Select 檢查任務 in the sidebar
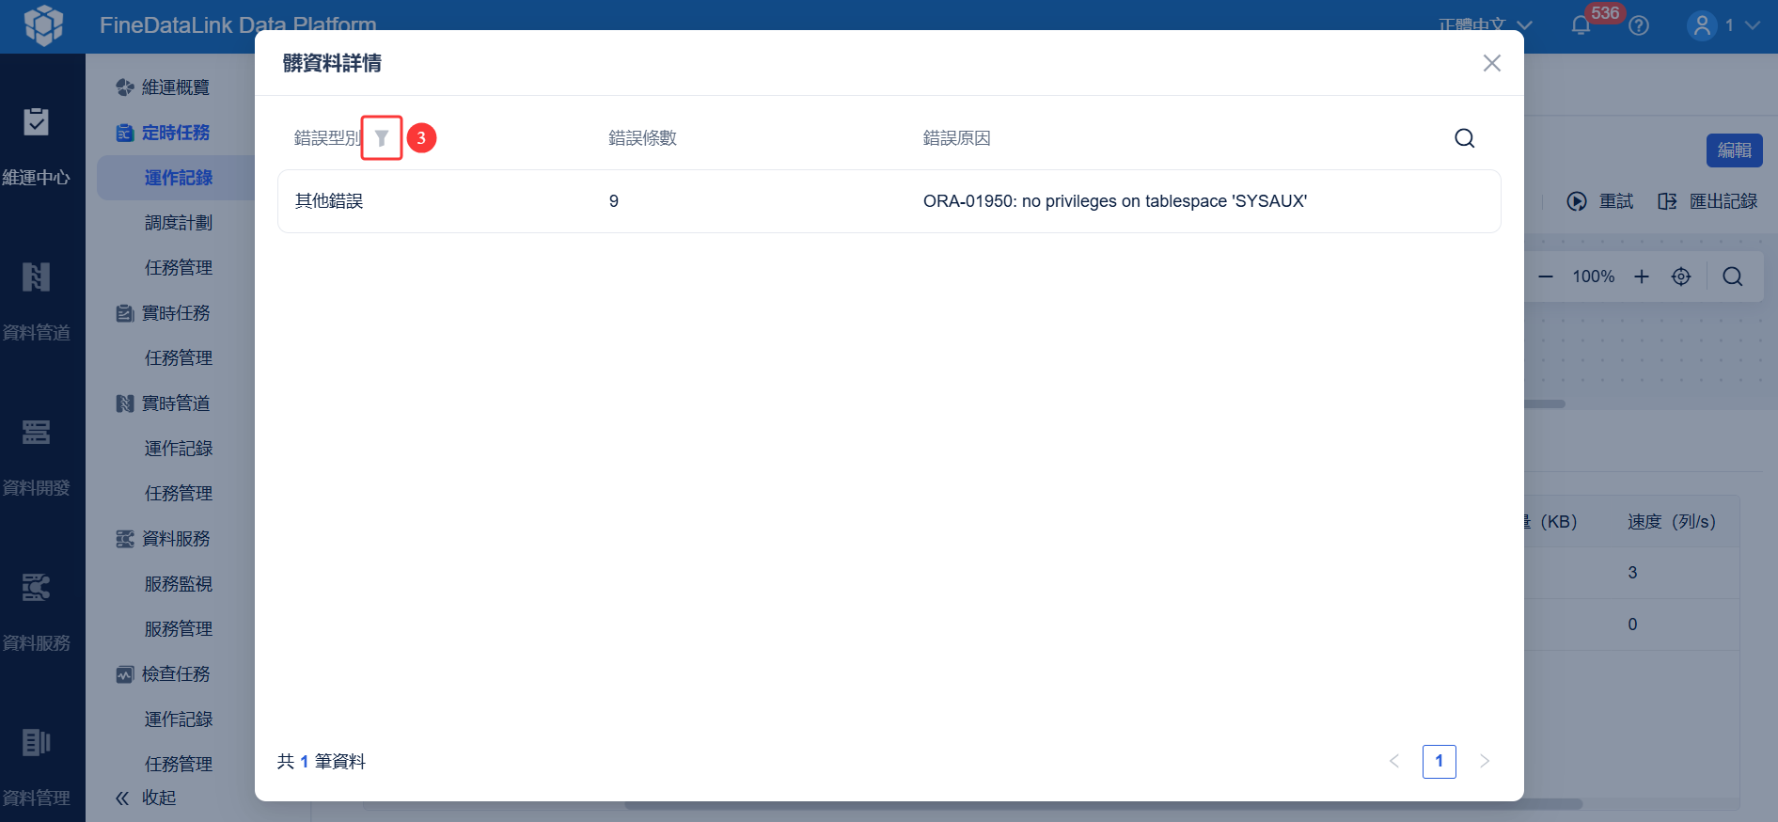This screenshot has height=822, width=1778. point(163,674)
